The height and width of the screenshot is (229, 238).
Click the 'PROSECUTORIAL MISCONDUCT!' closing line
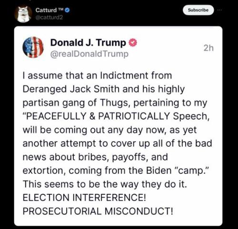98,211
